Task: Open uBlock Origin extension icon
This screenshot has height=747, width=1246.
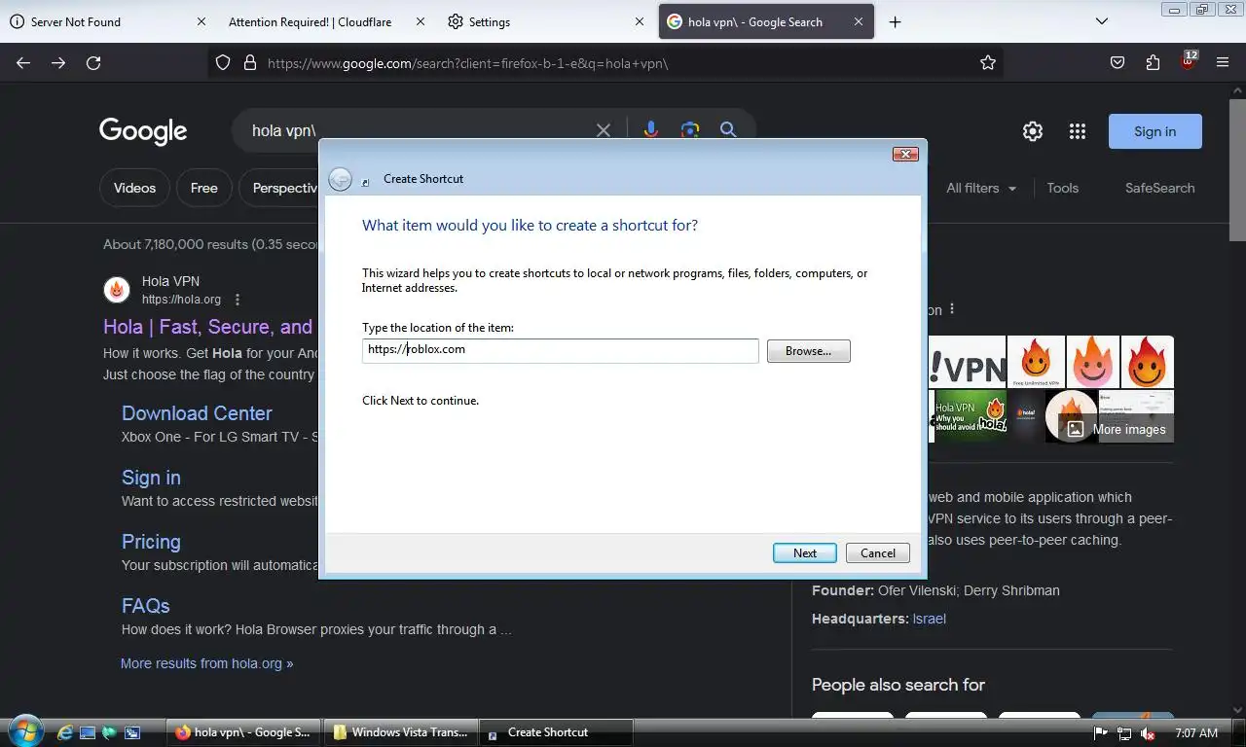Action: pyautogui.click(x=1189, y=60)
